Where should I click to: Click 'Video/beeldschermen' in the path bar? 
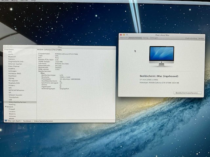click(x=43, y=121)
